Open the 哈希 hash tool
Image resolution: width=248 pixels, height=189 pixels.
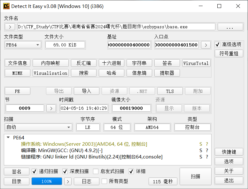pyautogui.click(x=112, y=73)
